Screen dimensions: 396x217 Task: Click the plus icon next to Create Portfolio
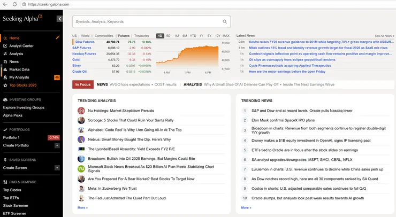[x=57, y=145]
